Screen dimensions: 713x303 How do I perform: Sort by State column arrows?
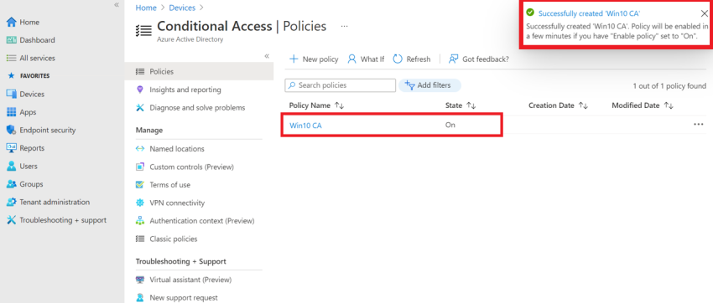[471, 105]
